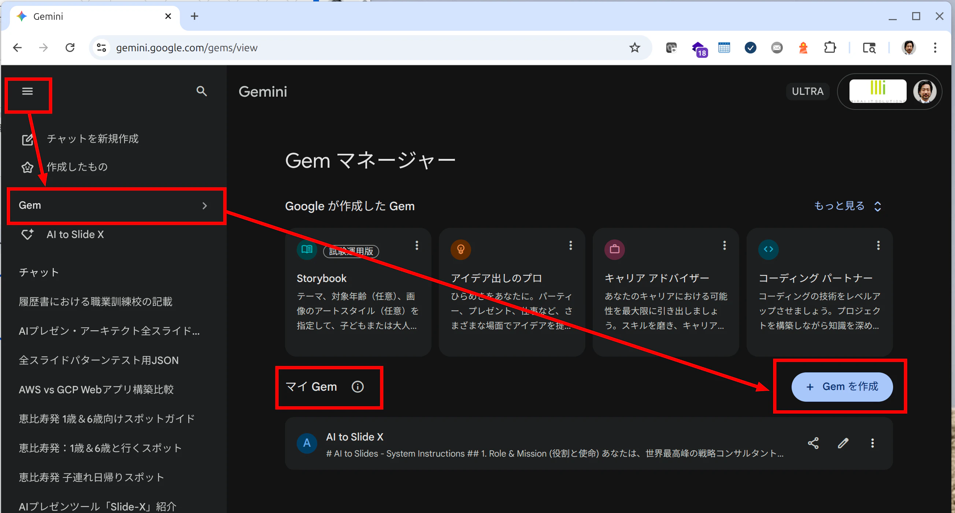The height and width of the screenshot is (513, 955).
Task: Click the envelope extension icon
Action: coord(777,48)
